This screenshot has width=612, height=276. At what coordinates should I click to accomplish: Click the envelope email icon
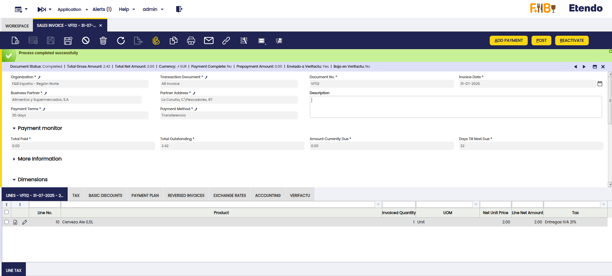click(208, 41)
